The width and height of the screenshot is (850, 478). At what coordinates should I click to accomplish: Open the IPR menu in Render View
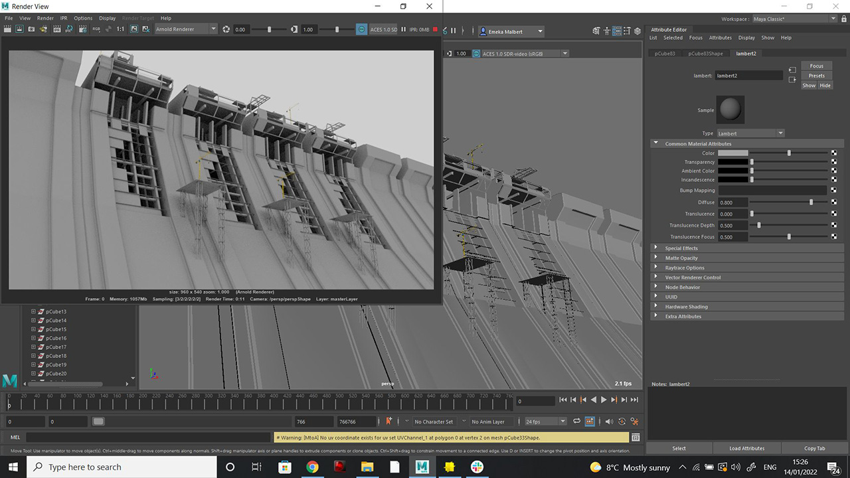pyautogui.click(x=64, y=18)
